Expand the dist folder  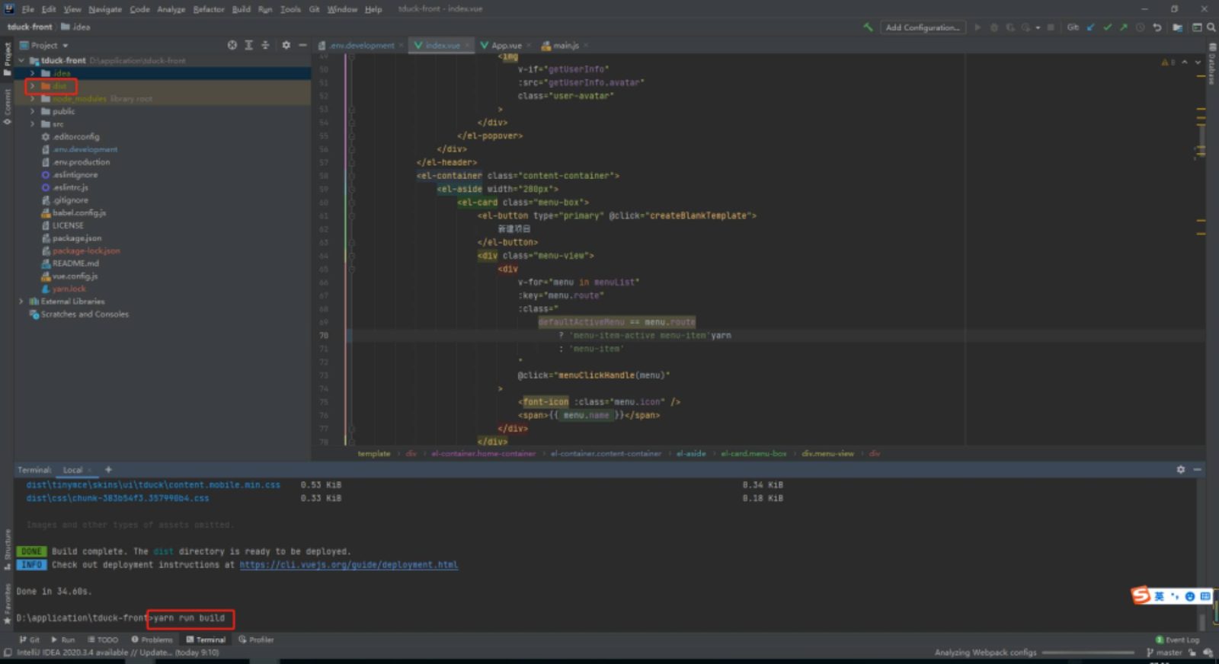(x=32, y=86)
